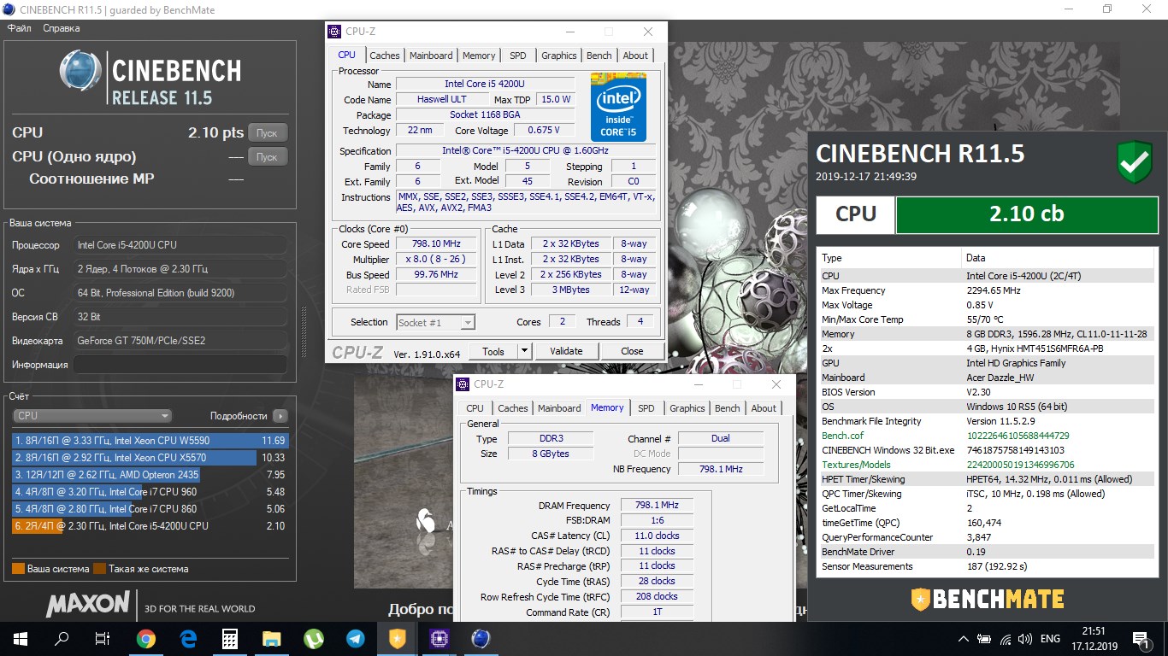The width and height of the screenshot is (1168, 656).
Task: Select Memory tab in upper CPU-Z window
Action: tap(479, 56)
